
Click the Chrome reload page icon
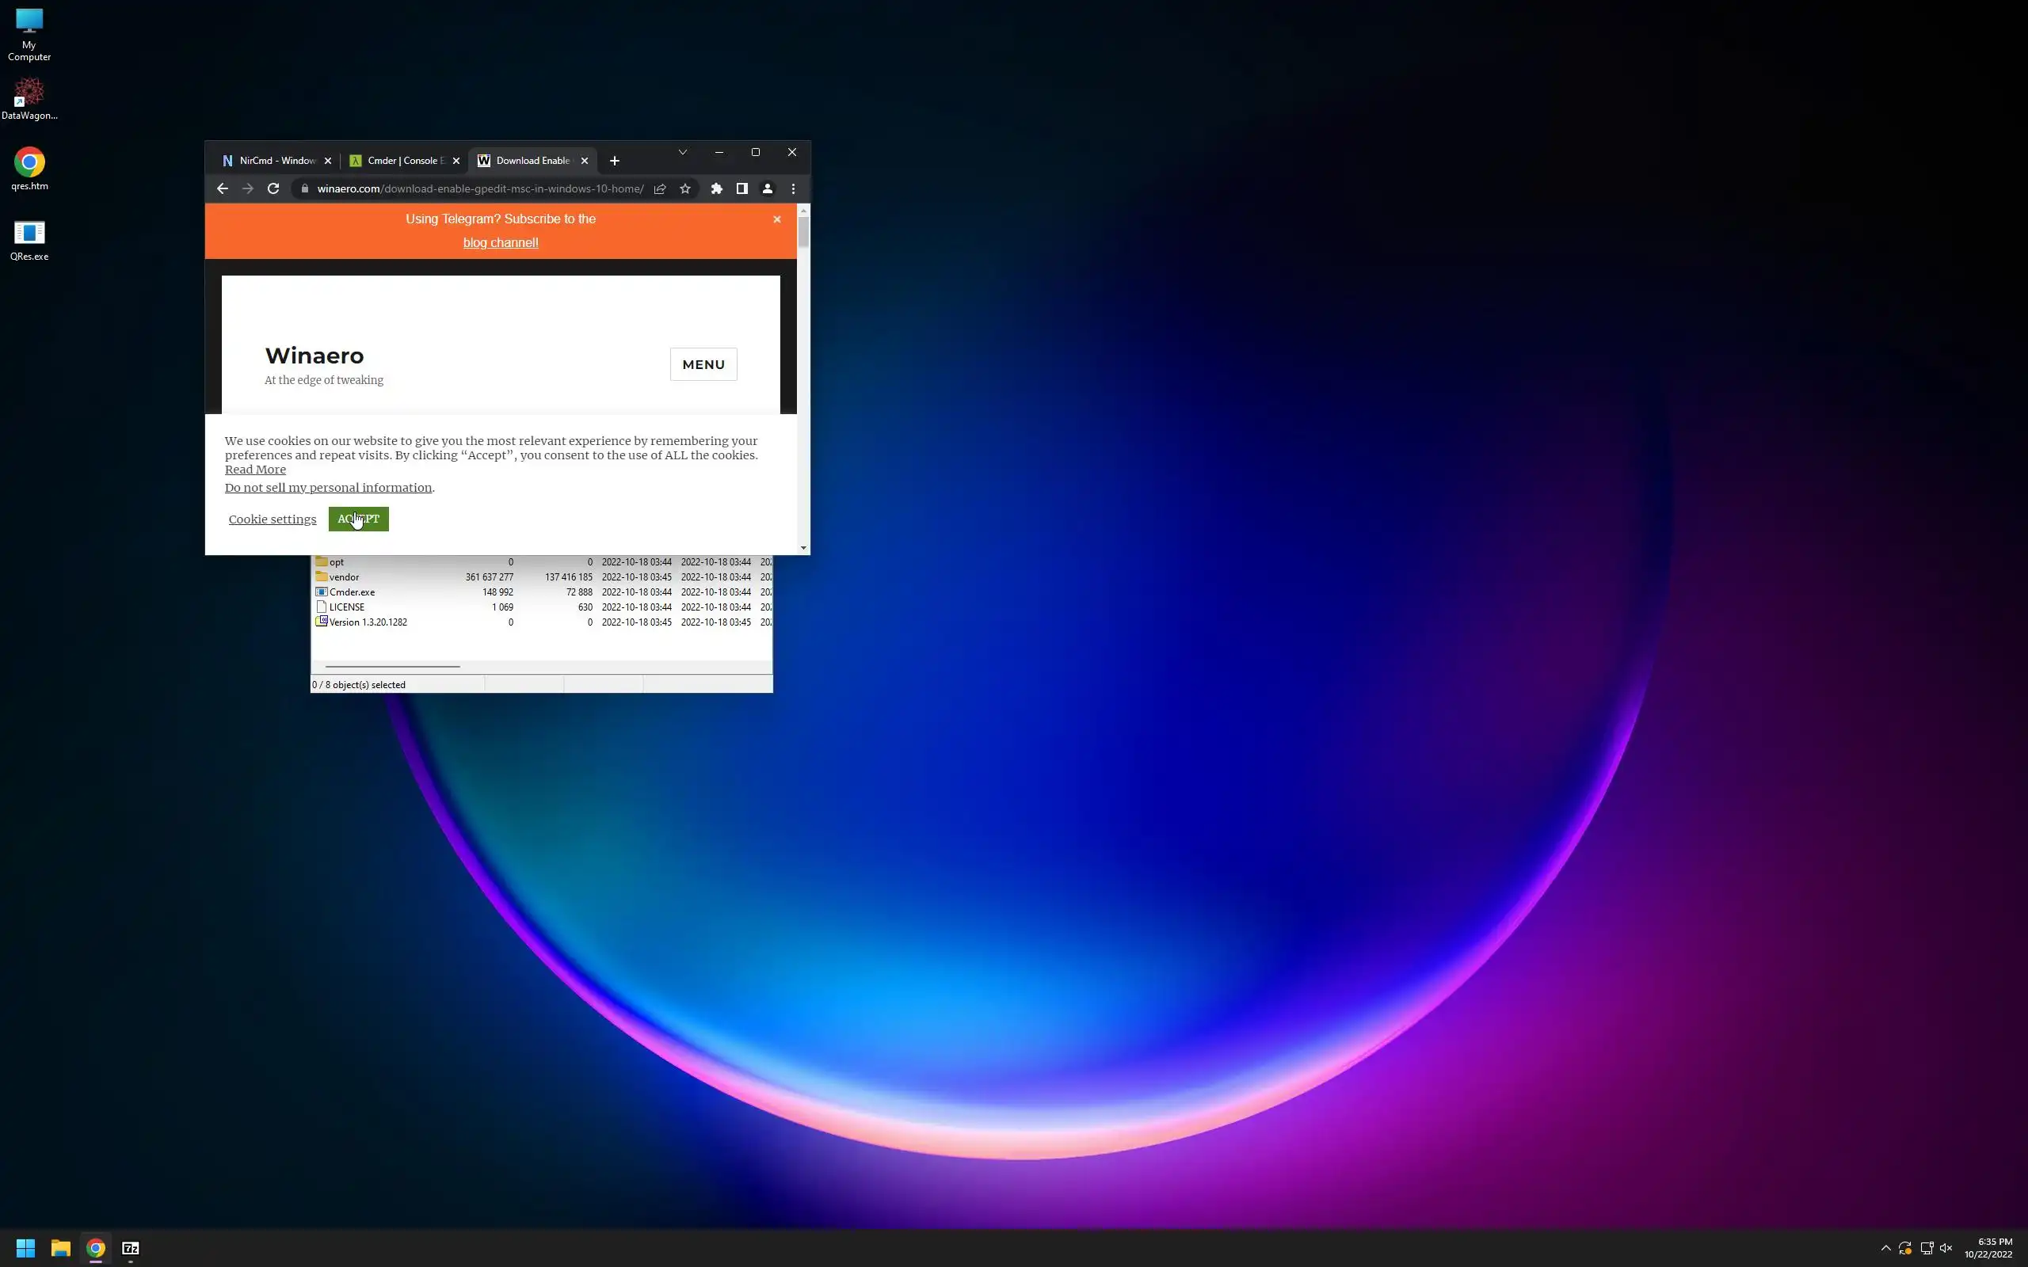pos(273,188)
